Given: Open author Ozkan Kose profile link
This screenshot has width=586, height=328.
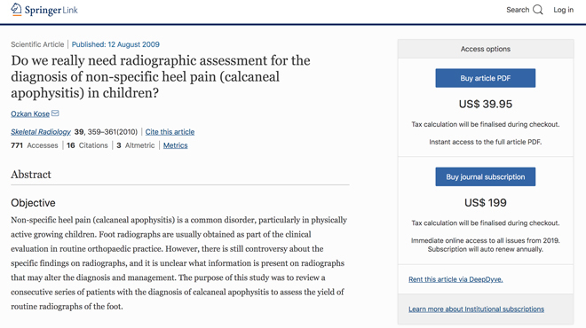Looking at the screenshot, I should tap(30, 113).
